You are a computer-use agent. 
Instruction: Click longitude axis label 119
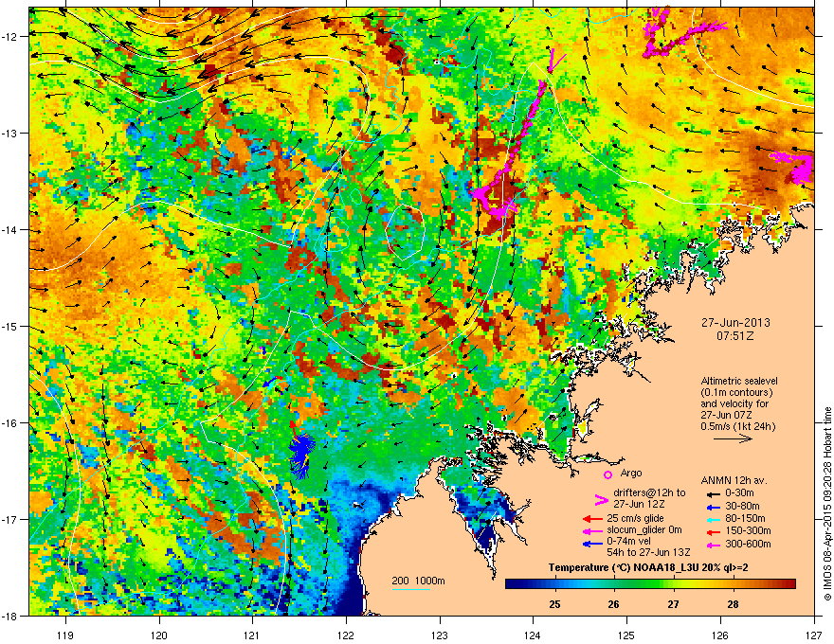[65, 635]
